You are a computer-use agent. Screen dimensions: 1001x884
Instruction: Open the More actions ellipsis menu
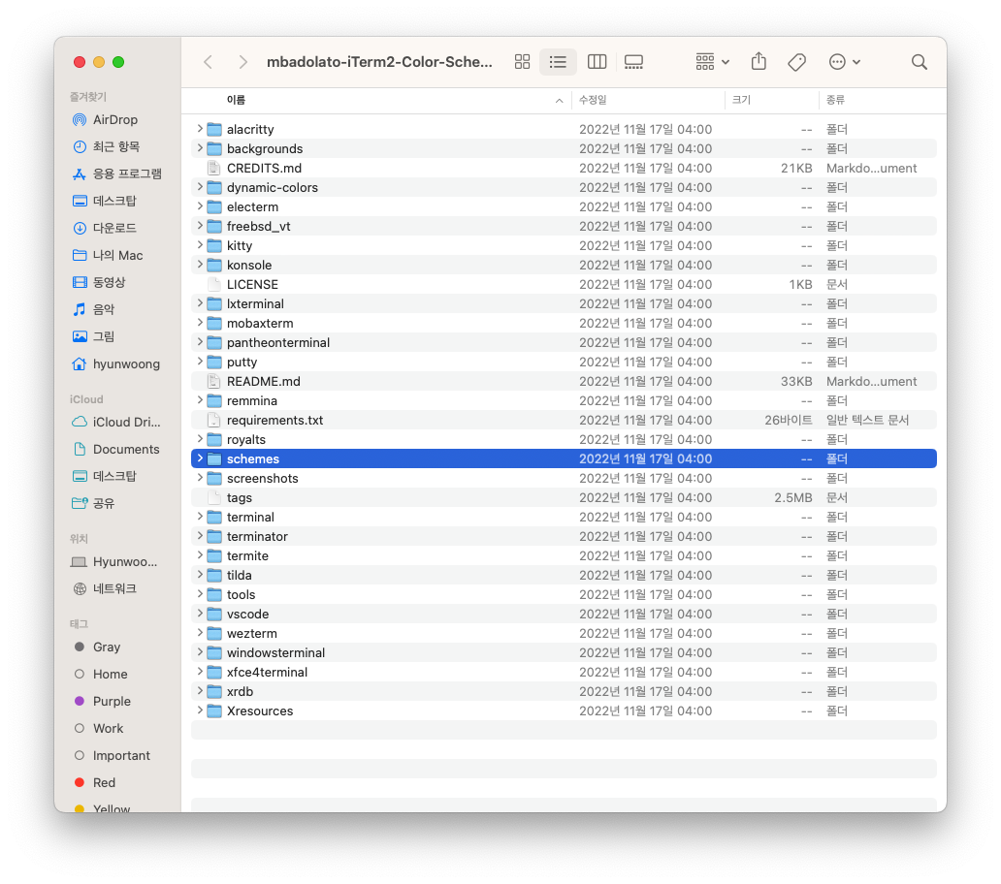(845, 62)
